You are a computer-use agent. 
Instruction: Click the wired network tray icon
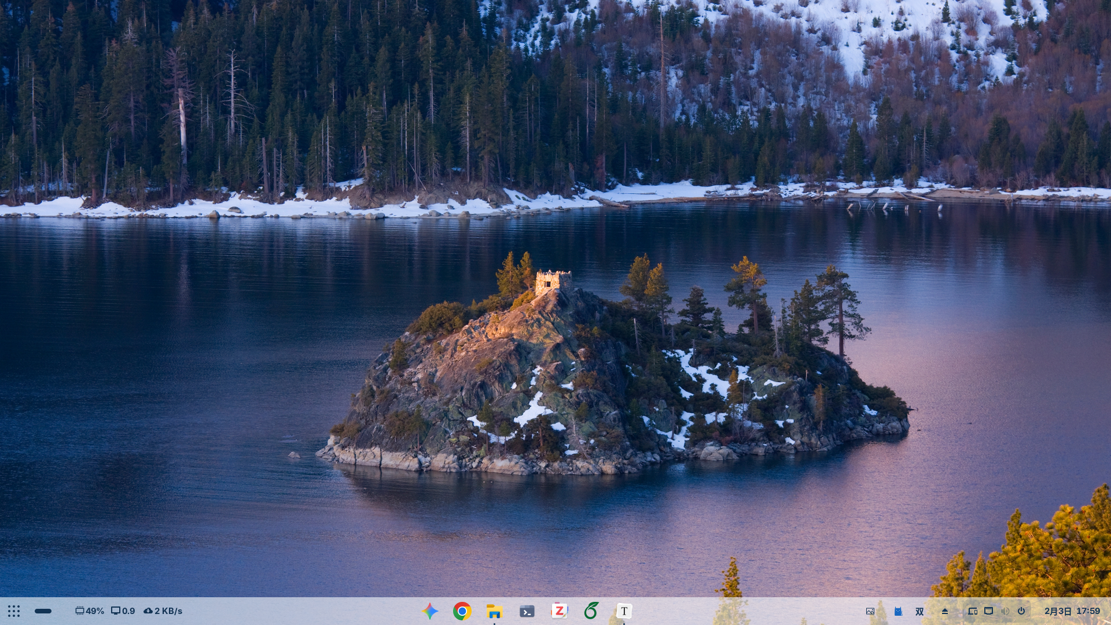pos(989,611)
